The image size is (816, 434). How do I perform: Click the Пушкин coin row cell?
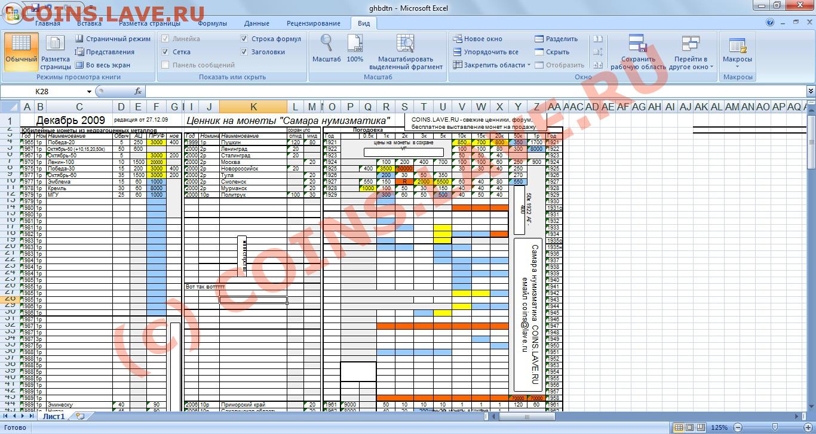253,142
